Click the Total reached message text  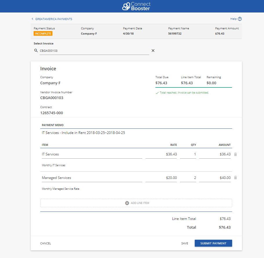click(x=184, y=93)
